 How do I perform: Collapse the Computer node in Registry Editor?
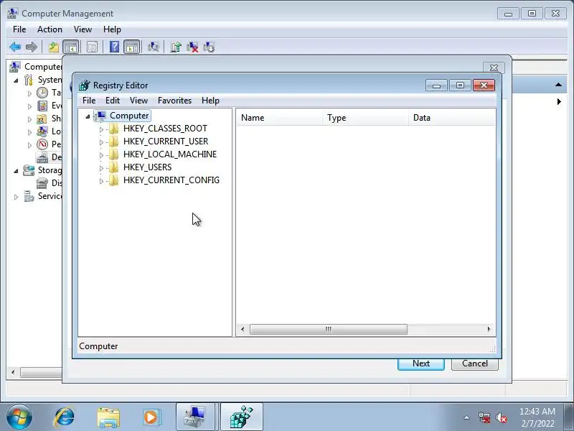[88, 116]
